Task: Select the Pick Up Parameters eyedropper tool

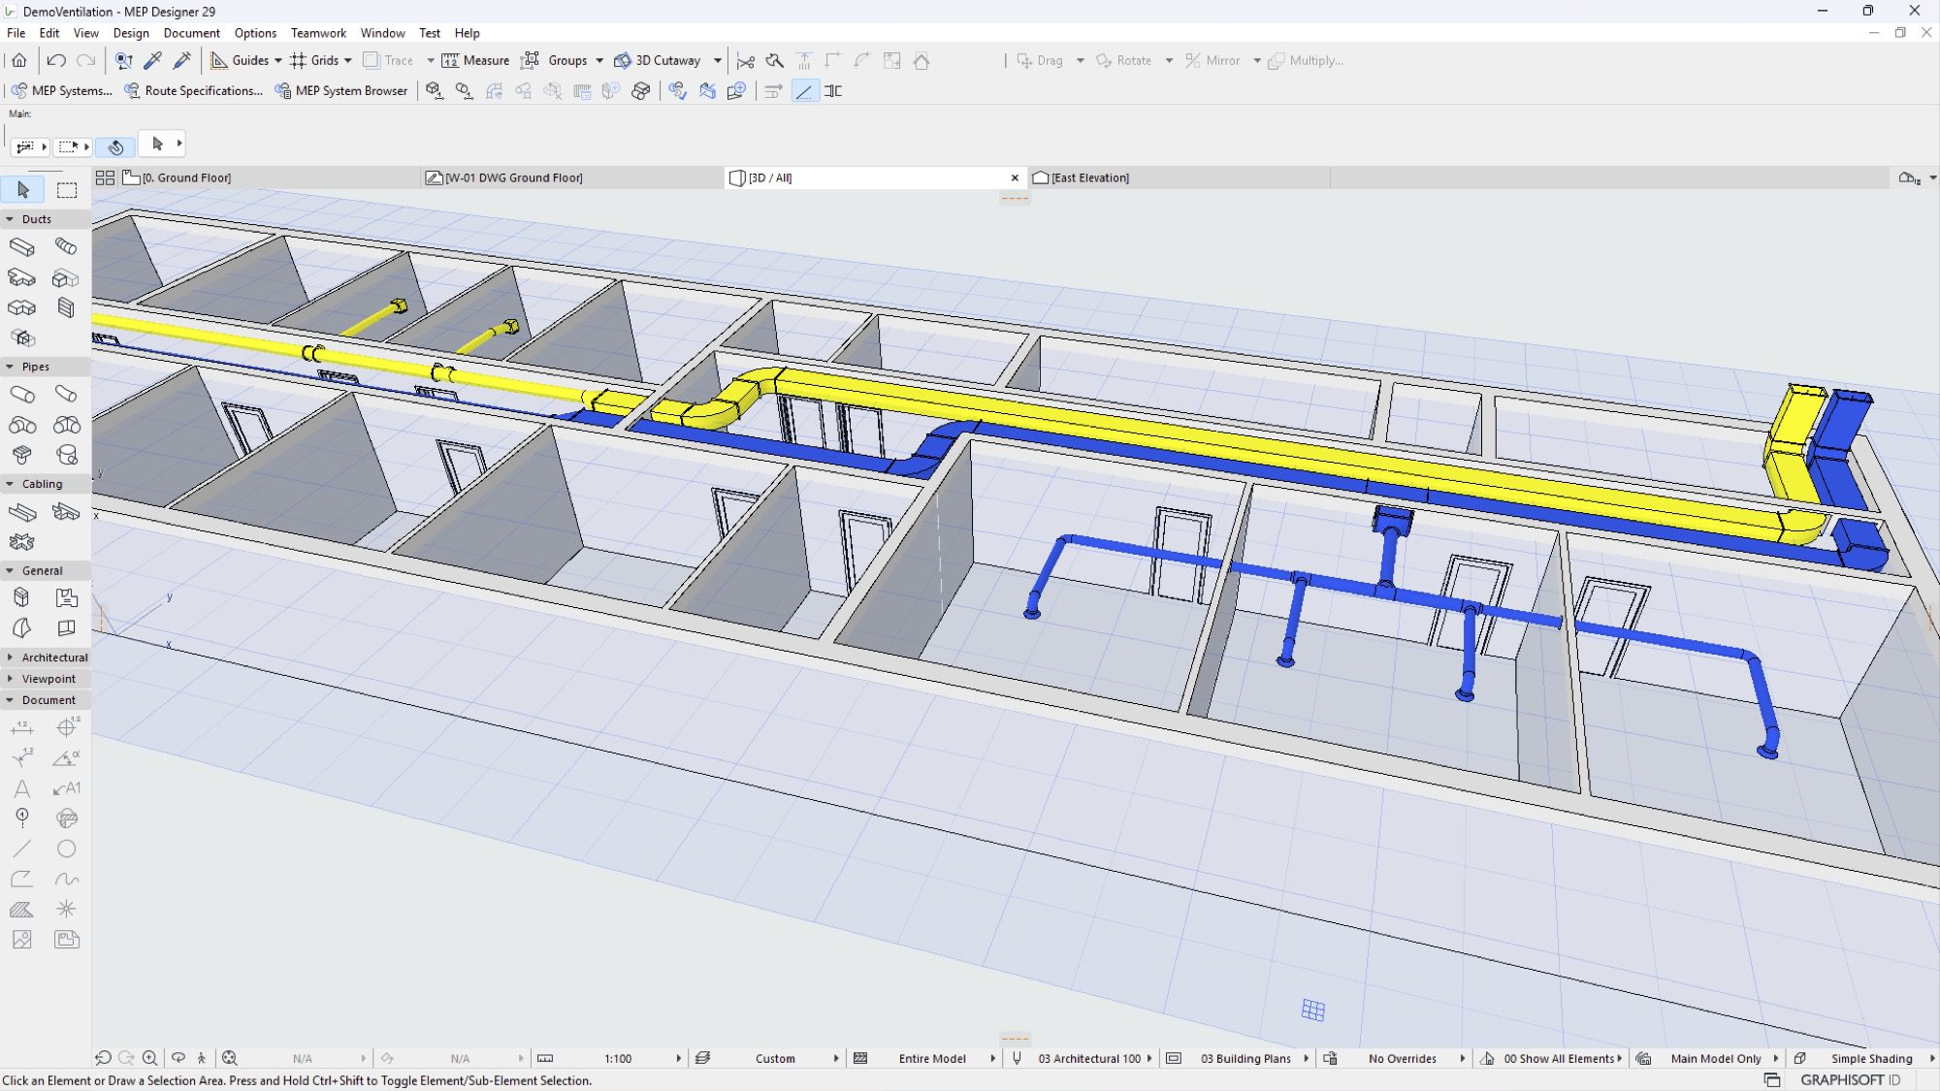Action: click(152, 60)
